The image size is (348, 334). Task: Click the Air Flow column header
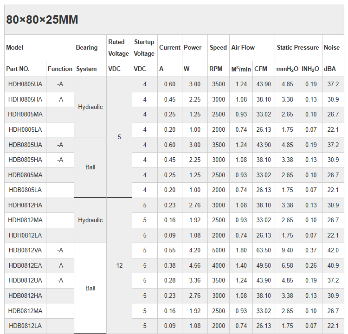tap(243, 47)
